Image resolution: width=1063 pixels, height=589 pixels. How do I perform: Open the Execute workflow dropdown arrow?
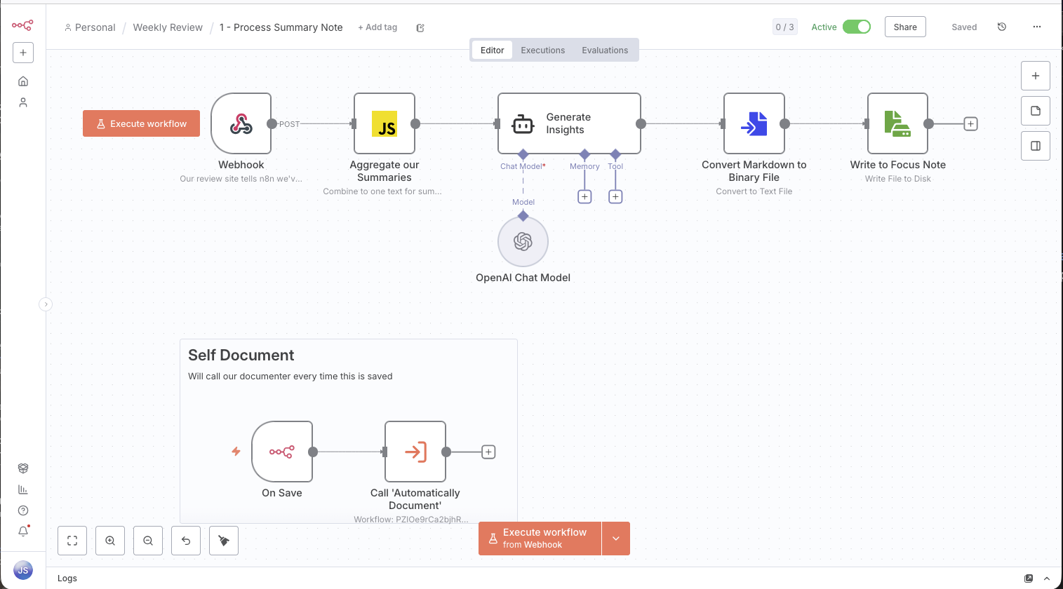point(615,539)
